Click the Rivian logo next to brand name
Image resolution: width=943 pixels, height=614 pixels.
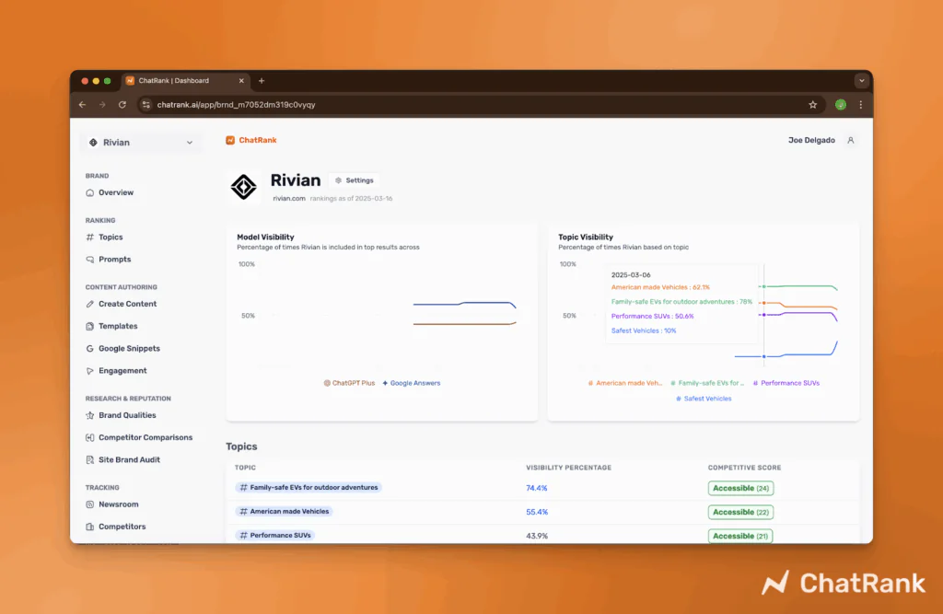tap(244, 187)
